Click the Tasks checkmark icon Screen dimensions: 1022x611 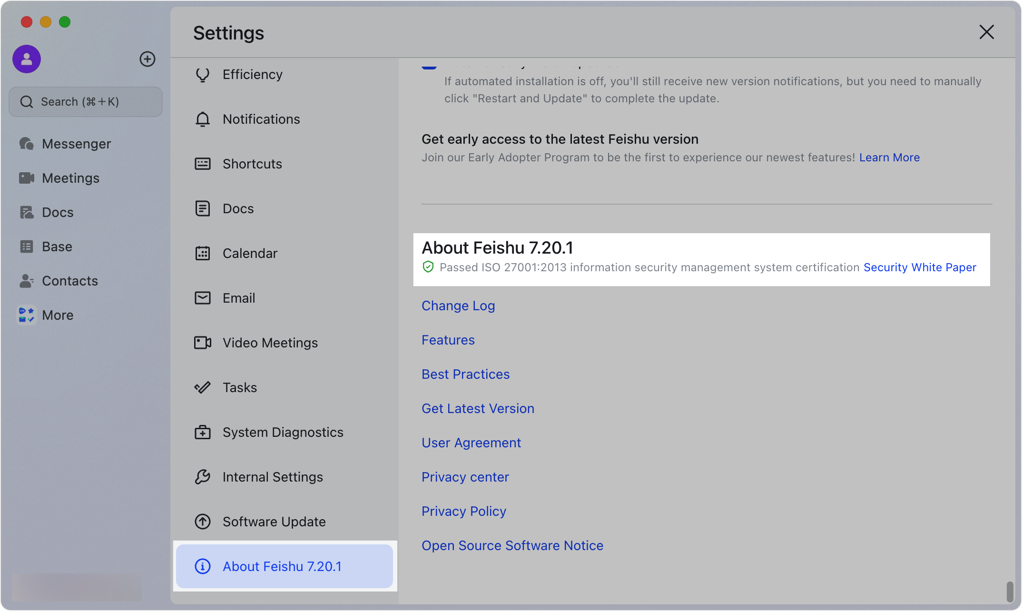pyautogui.click(x=203, y=387)
